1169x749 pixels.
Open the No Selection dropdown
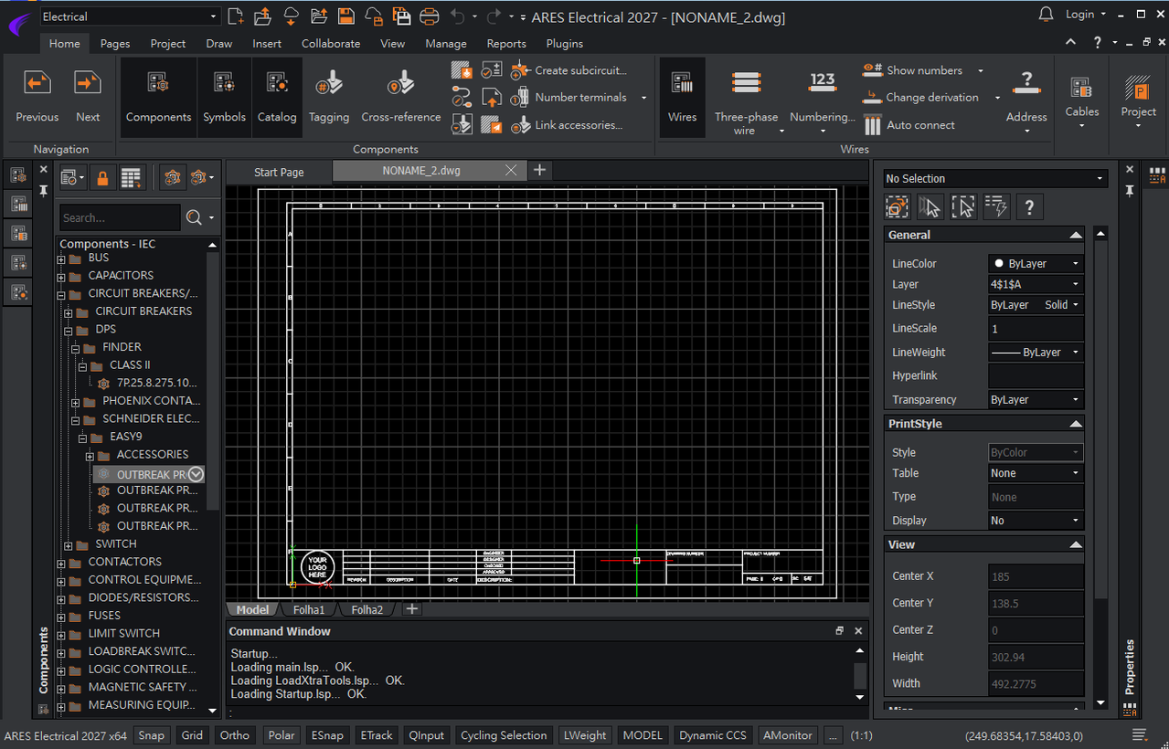tap(995, 179)
